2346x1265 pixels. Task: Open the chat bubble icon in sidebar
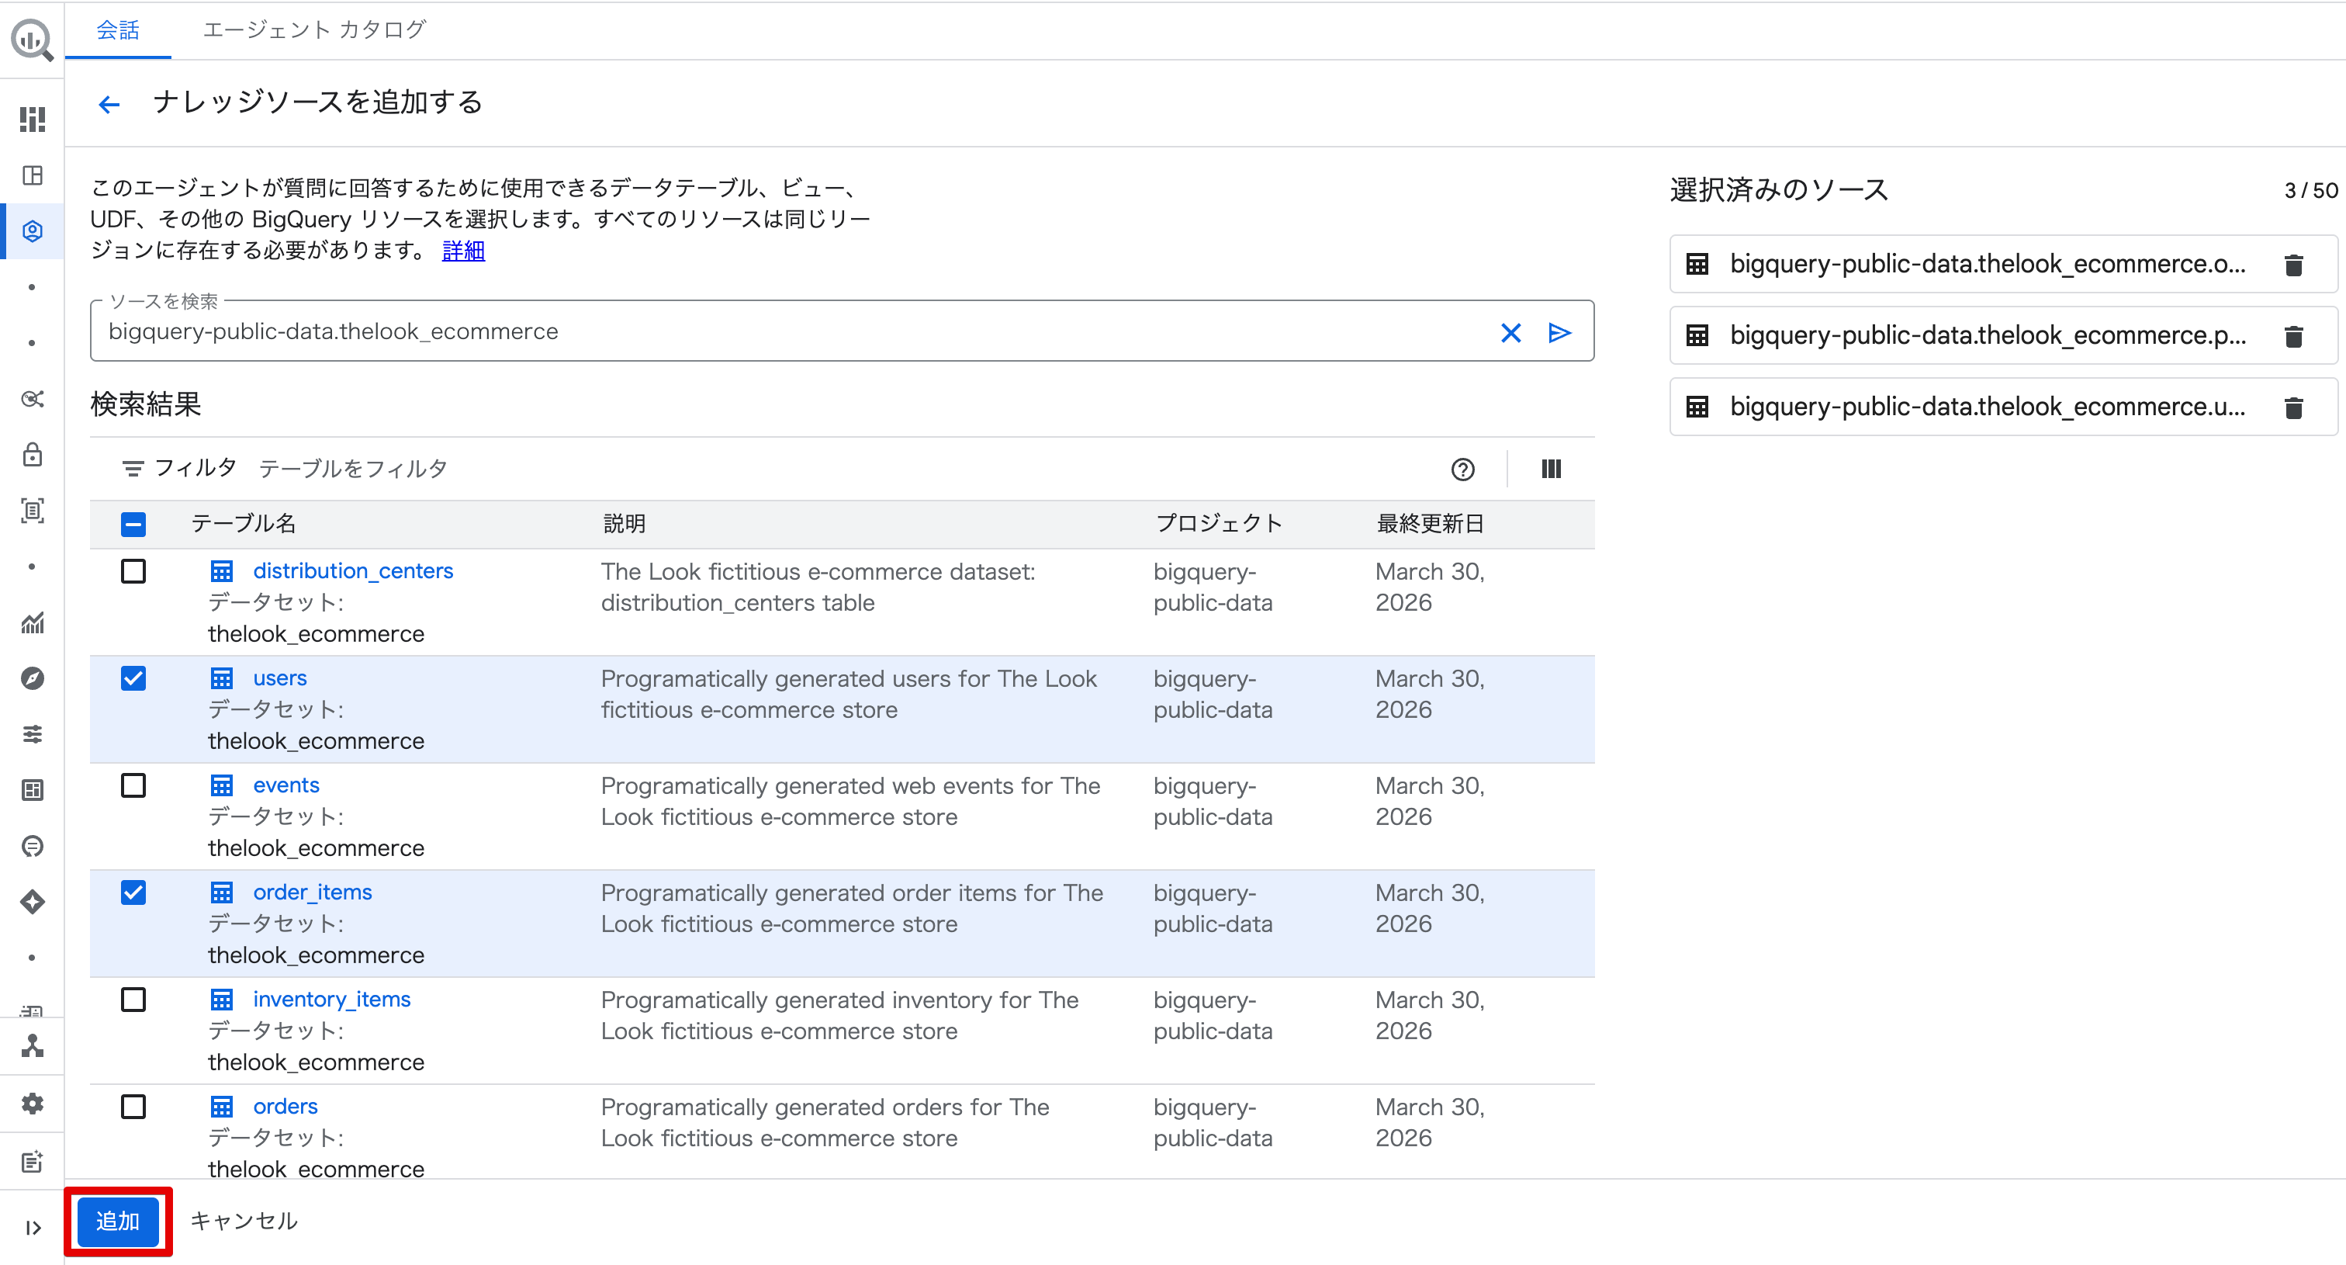32,846
